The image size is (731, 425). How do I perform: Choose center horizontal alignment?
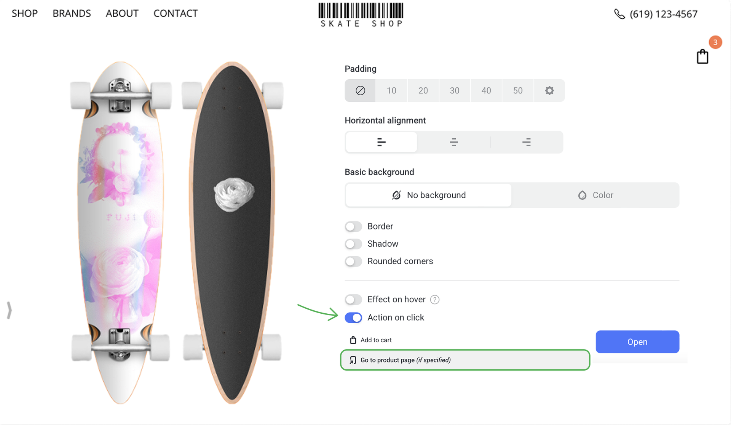(453, 142)
